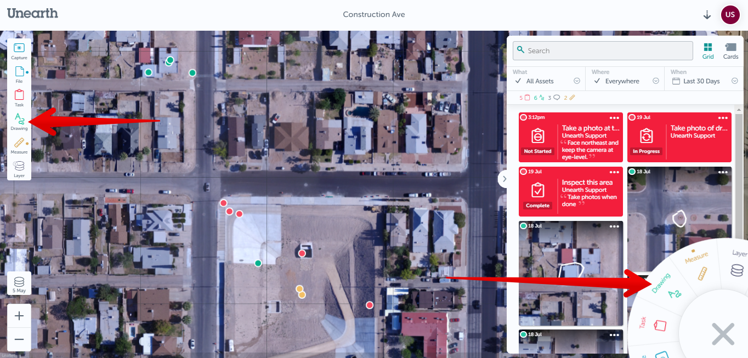Open the File tool in the left toolbar
The height and width of the screenshot is (358, 748).
tap(19, 75)
